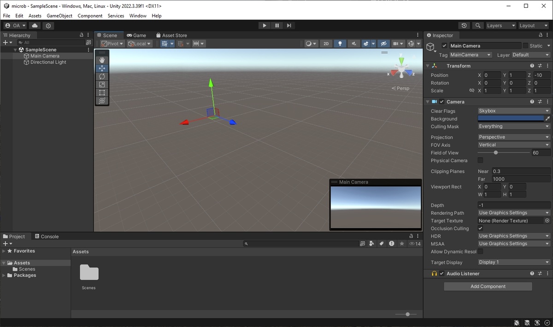
Task: Lock the Hierarchy panel
Action: coord(82,35)
